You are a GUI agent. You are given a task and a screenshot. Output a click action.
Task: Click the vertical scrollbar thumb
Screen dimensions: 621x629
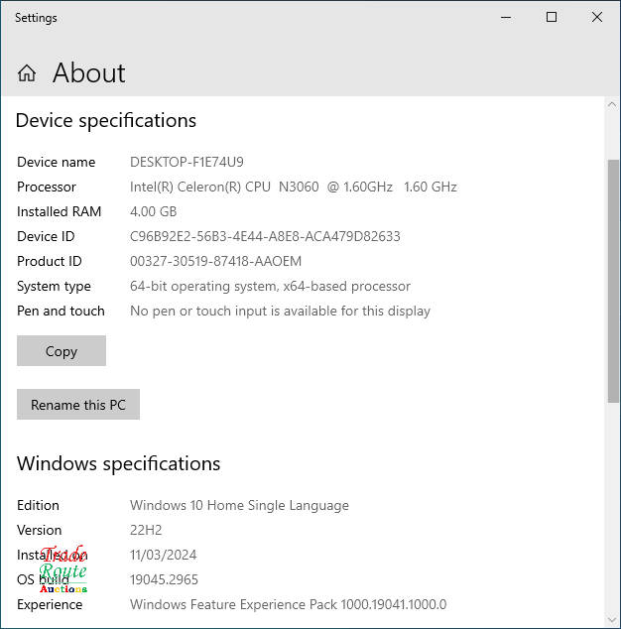[612, 278]
